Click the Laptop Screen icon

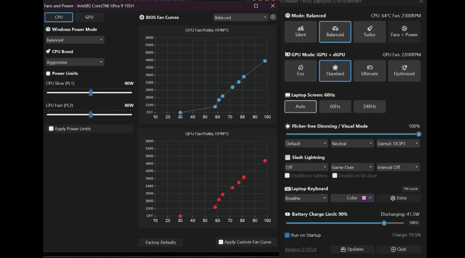(287, 95)
